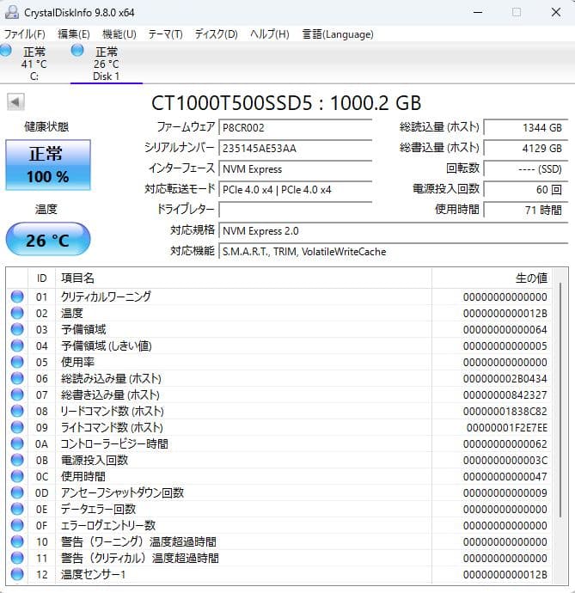Viewport: 575px width, 593px height.
Task: Click raw value 000000000012B in the 温度 row
Action: 505,313
